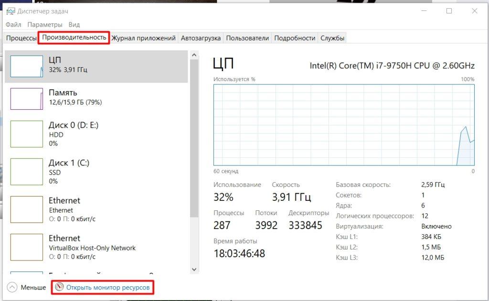
Task: Click the Ядра value 6
Action: point(423,206)
